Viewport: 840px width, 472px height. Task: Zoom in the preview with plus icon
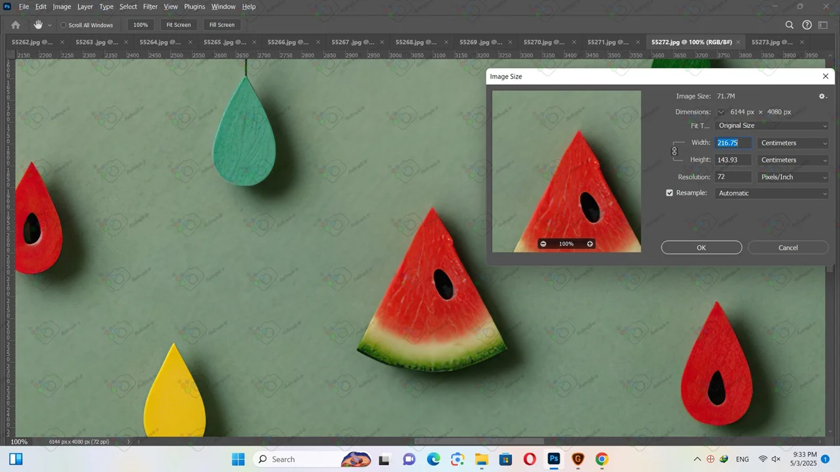[x=590, y=244]
